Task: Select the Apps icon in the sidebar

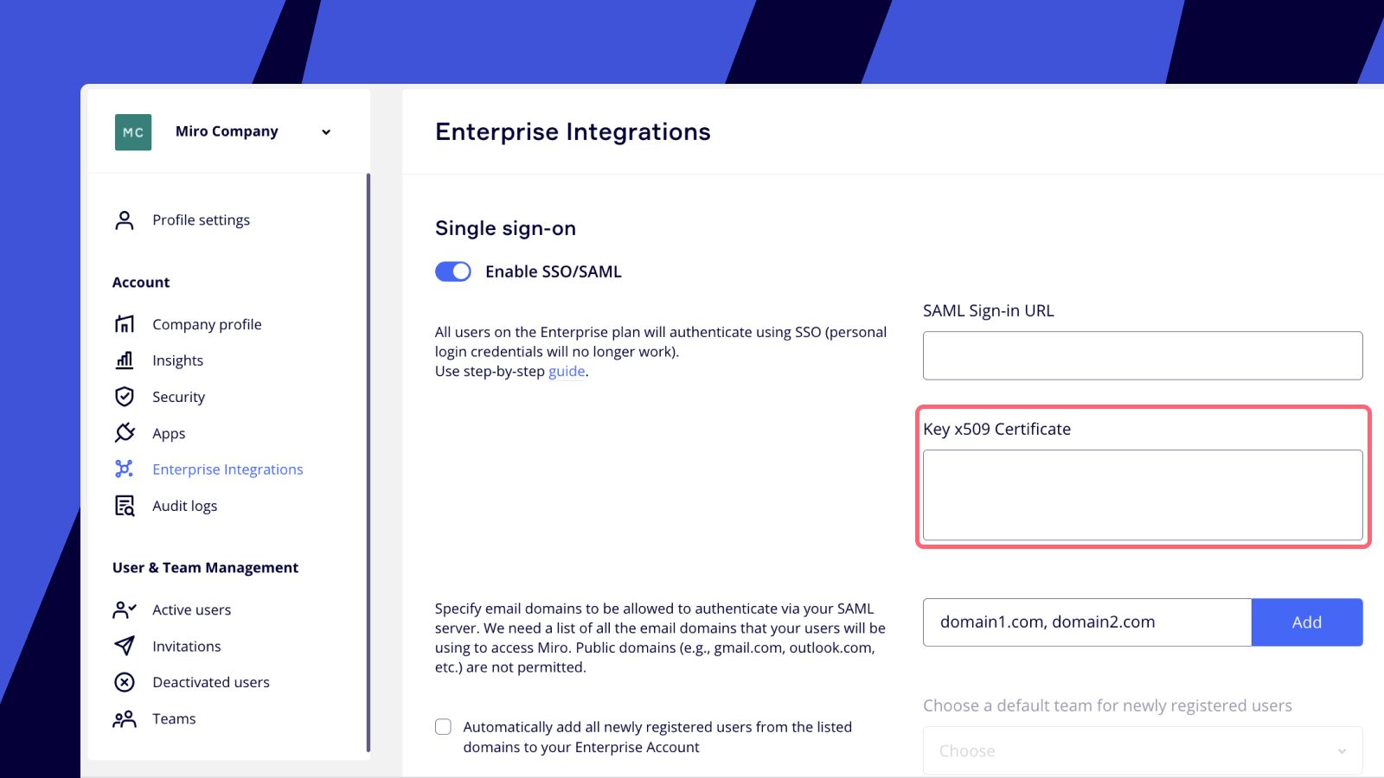Action: point(125,432)
